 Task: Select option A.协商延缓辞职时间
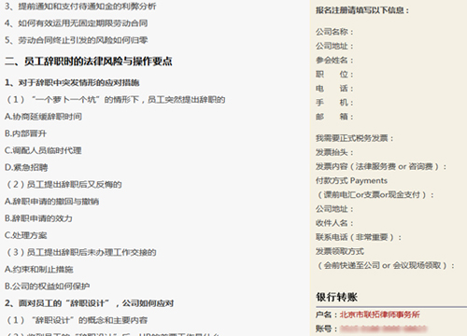click(x=43, y=117)
